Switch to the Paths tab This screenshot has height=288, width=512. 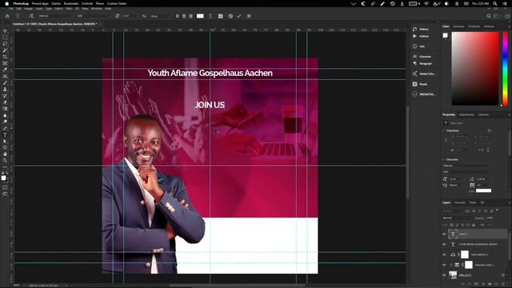click(x=473, y=202)
